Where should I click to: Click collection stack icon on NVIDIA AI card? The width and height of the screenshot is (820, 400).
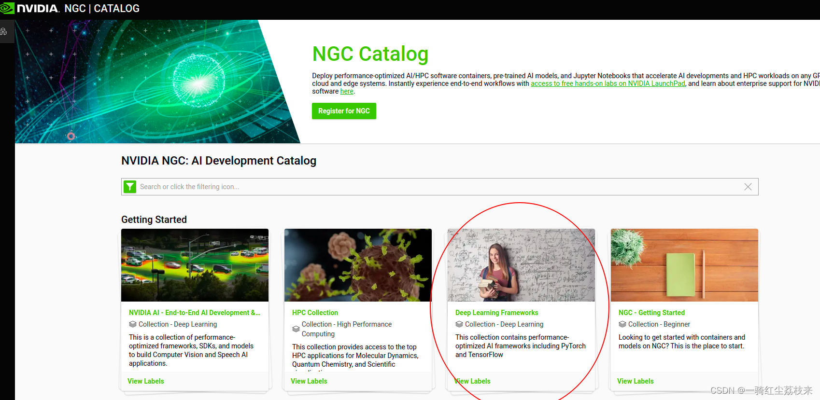[133, 324]
